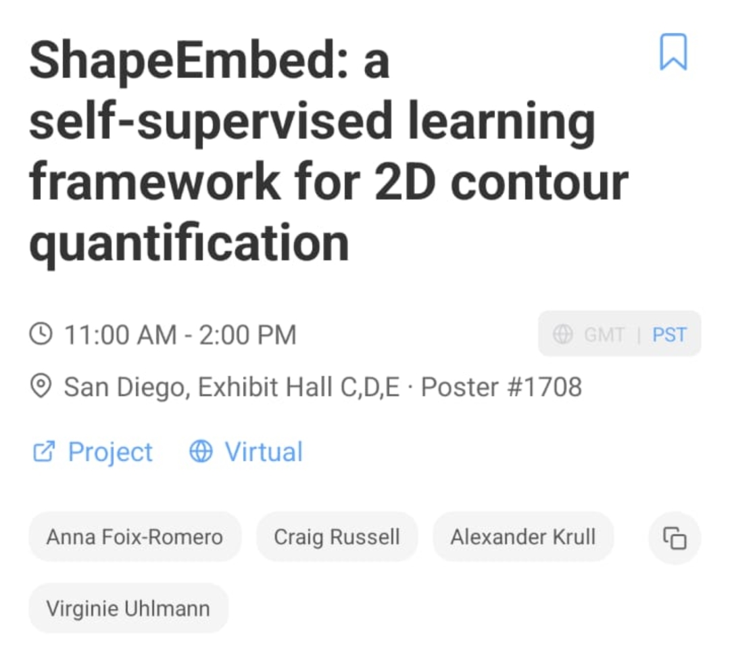
Task: Copy the author list with the copy icon
Action: [x=675, y=538]
